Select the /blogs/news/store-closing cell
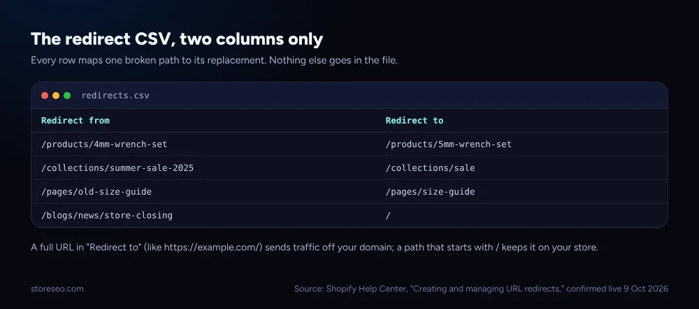This screenshot has width=699, height=309. [x=106, y=216]
